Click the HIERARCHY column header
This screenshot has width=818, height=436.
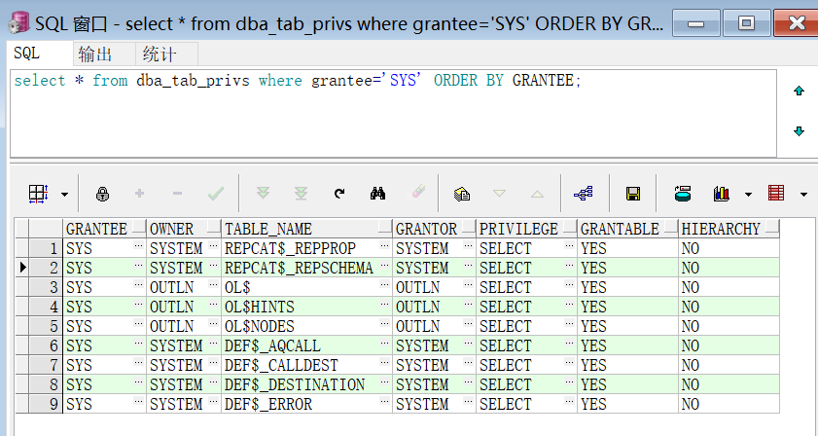click(729, 229)
